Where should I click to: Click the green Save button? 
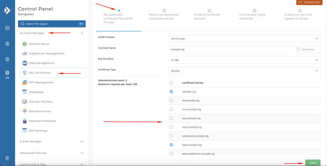click(x=313, y=163)
